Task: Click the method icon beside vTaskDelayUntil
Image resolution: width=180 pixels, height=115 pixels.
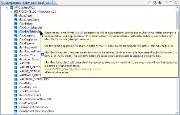Action: tap(16, 87)
